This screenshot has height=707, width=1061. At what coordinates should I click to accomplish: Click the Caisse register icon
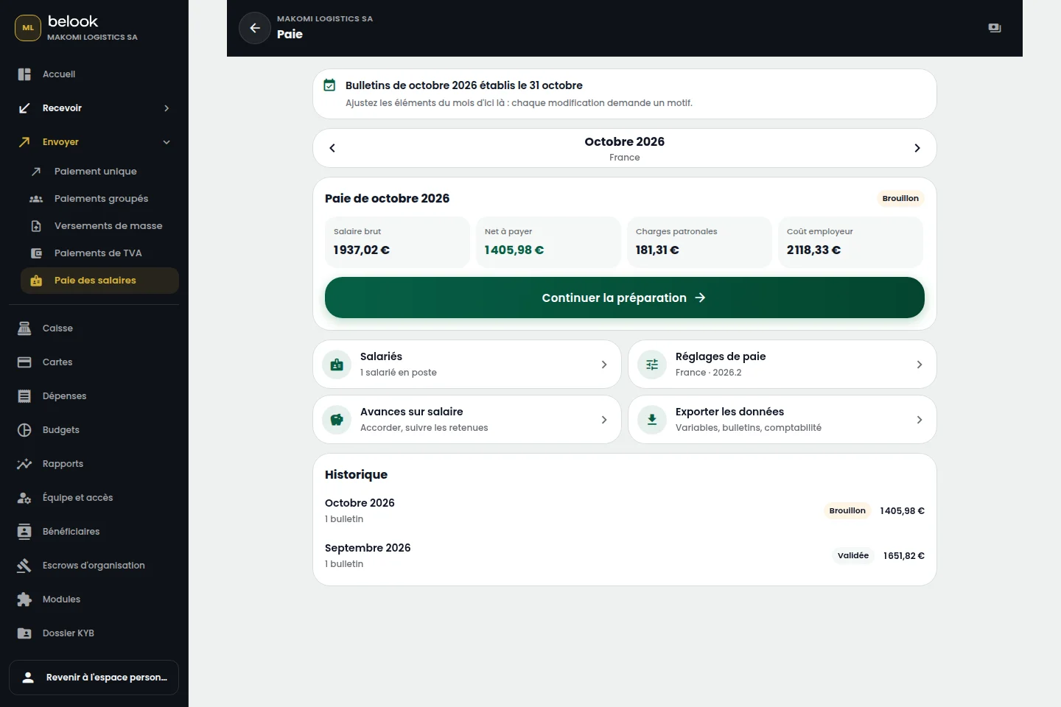tap(24, 328)
